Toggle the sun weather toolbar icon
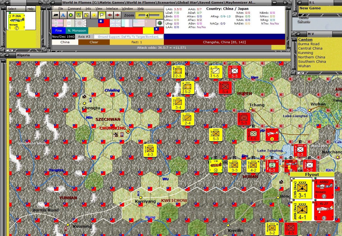This screenshot has height=236, width=342. 94,15
